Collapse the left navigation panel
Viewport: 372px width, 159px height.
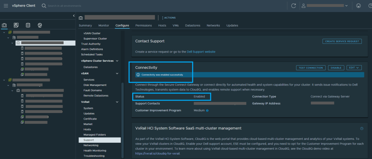pyautogui.click(x=74, y=16)
